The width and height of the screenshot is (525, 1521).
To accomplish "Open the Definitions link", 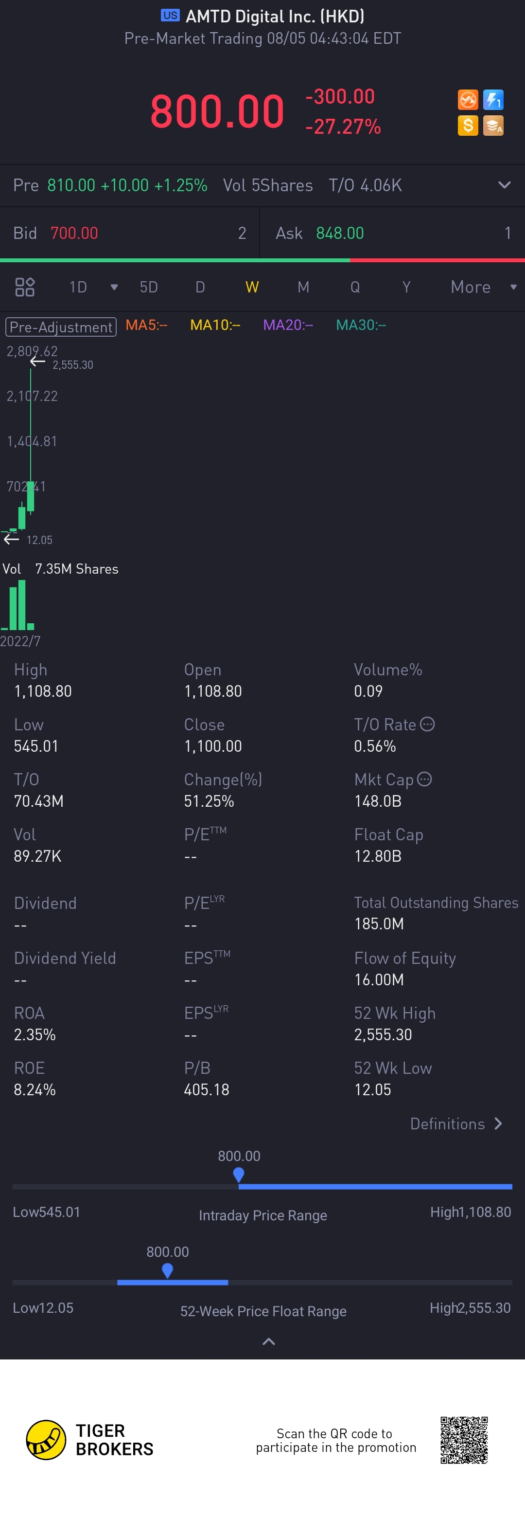I will click(456, 1123).
